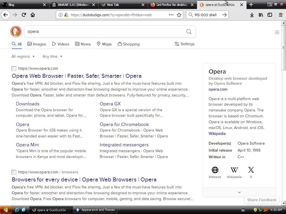Select the Videos search category
This screenshot has width=286, height=214.
point(61,44)
